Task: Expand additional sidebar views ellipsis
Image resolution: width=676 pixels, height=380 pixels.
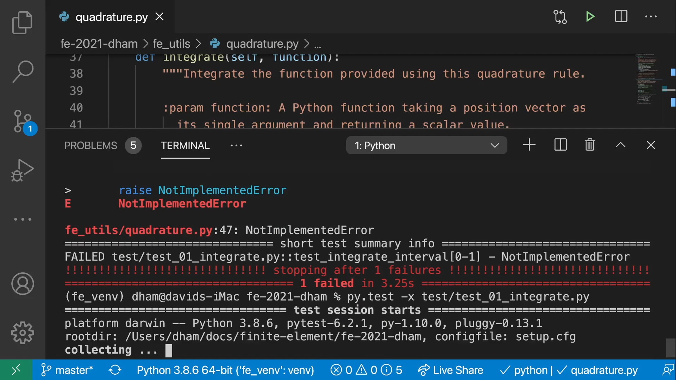Action: click(x=23, y=219)
